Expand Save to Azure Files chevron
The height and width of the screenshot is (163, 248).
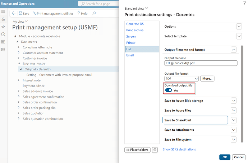click(234, 111)
